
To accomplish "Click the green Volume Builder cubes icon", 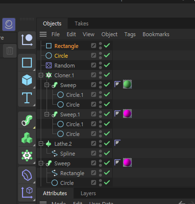I will tap(27, 138).
